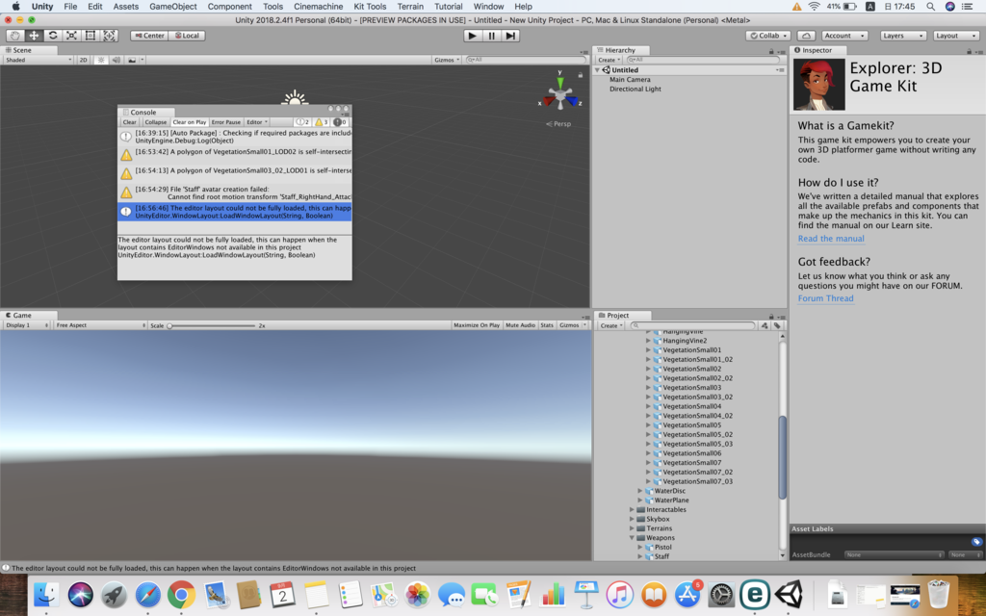Open the Console Editor dropdown
986x616 pixels.
[256, 122]
